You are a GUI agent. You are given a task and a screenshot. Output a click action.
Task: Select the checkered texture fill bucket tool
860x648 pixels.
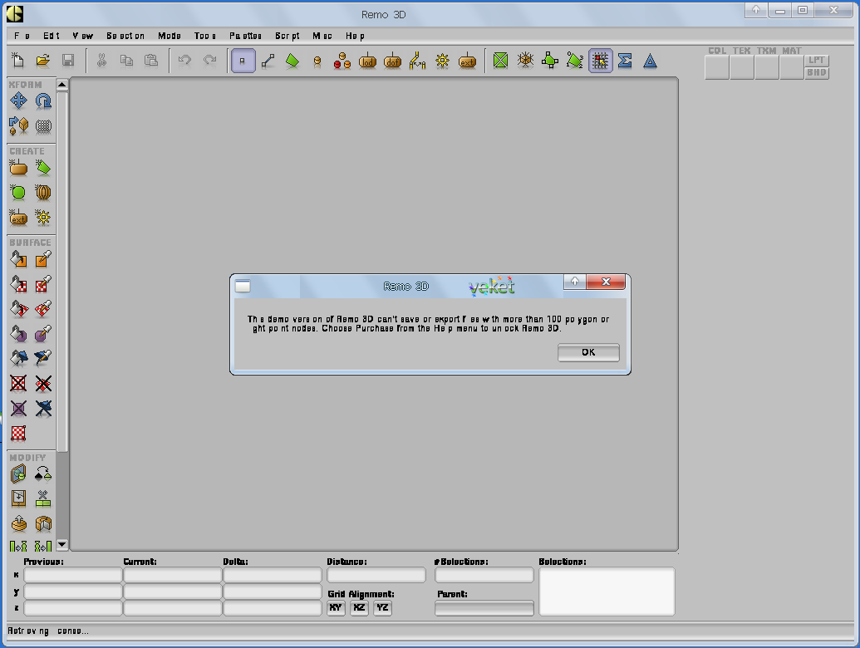tap(18, 284)
